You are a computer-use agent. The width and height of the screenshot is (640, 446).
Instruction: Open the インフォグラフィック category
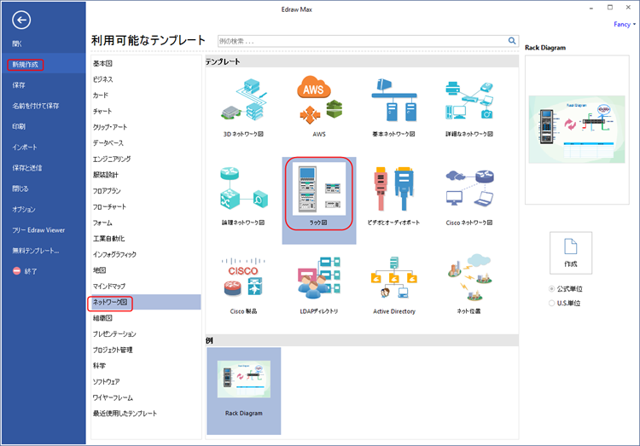tap(114, 255)
